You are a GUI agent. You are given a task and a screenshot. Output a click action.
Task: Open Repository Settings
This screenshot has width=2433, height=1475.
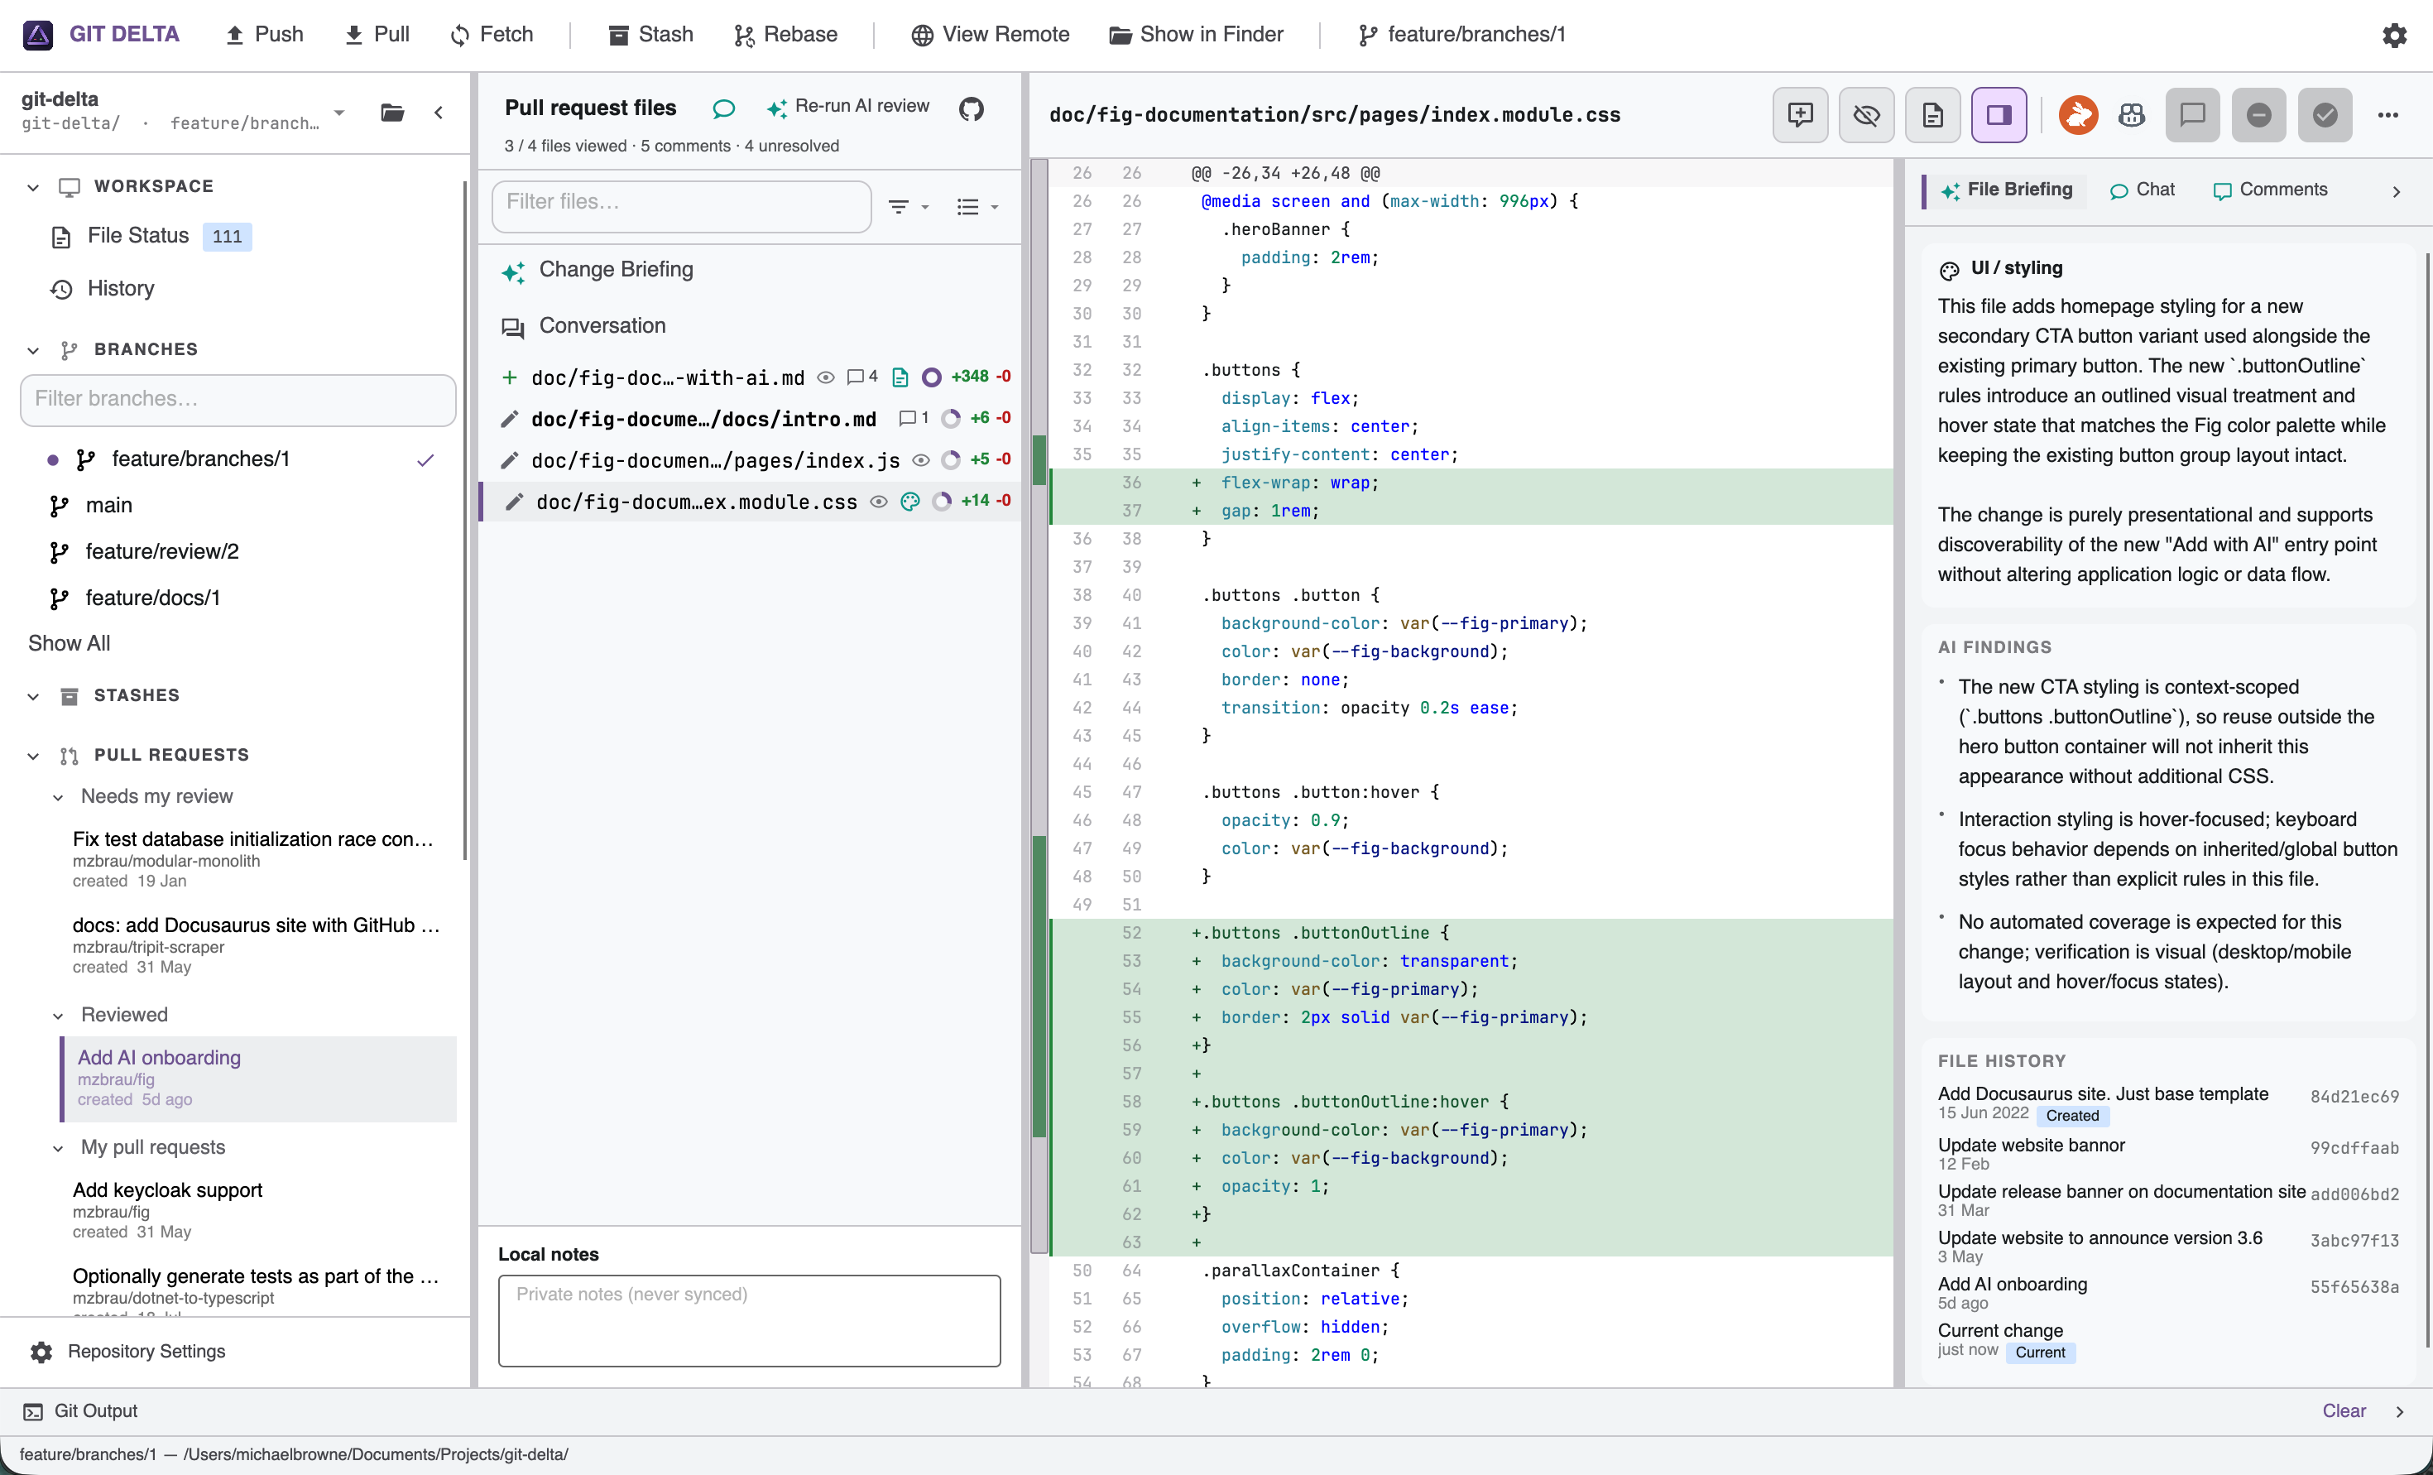tap(128, 1352)
